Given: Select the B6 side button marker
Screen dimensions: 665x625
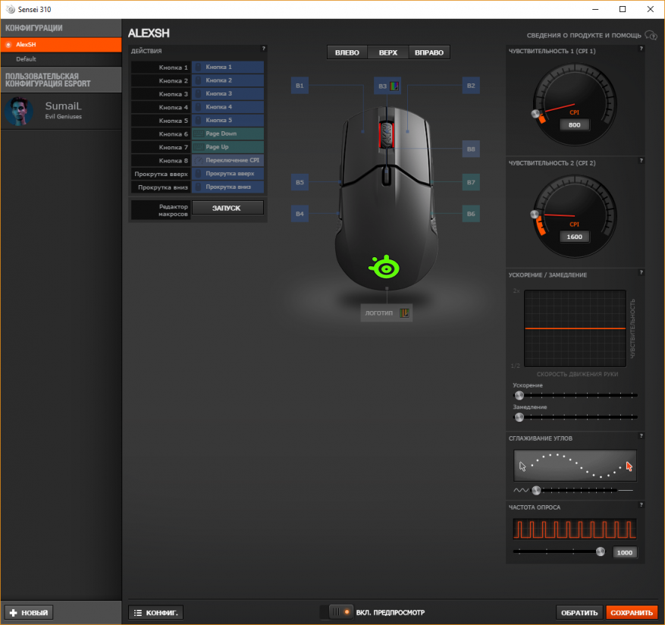Looking at the screenshot, I should click(x=471, y=214).
